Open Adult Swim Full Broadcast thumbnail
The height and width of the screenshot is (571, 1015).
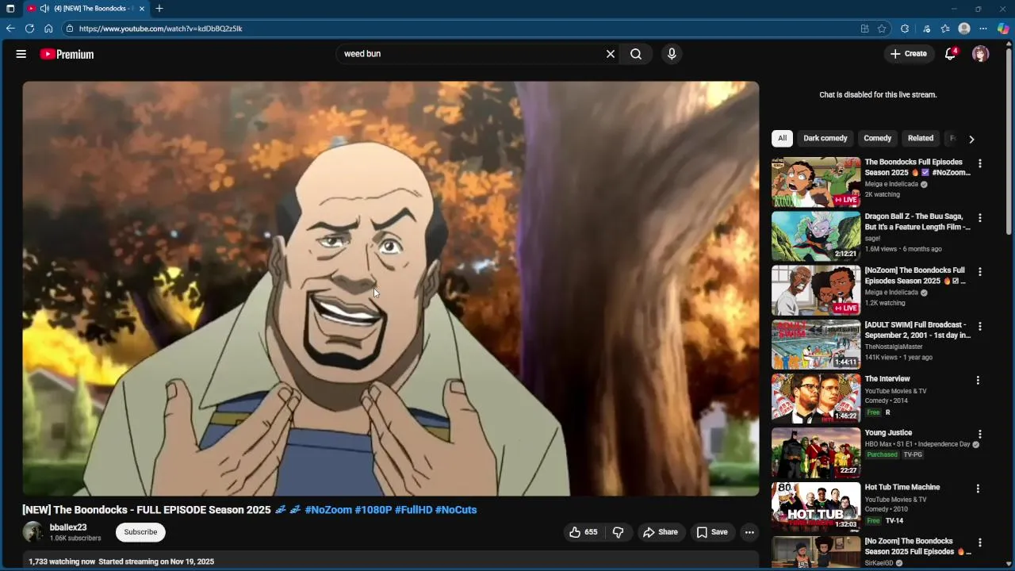pyautogui.click(x=816, y=345)
